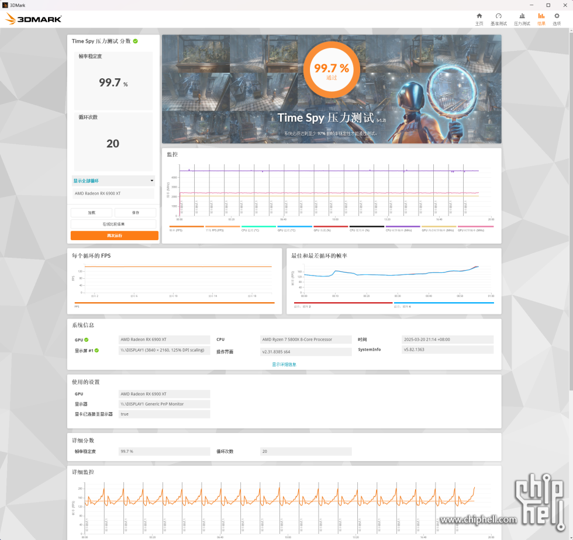Viewport: 573px width, 540px height.
Task: Click the \\.\DISPLAY1 (3840 × 2160) display field
Action: [x=164, y=350]
